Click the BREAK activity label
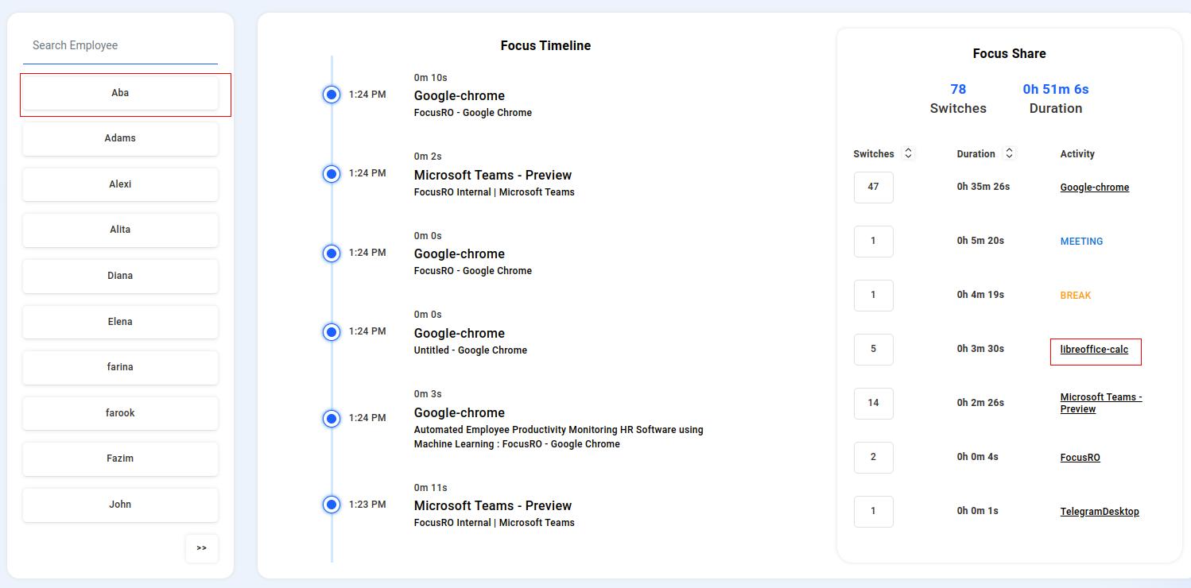This screenshot has width=1191, height=588. click(x=1076, y=295)
